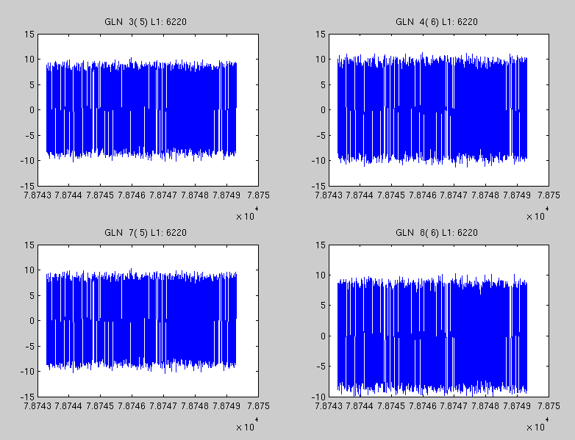Image resolution: width=575 pixels, height=440 pixels.
Task: Click the x10^4 exponent under the GLN 4 plot
Action: [x=537, y=215]
